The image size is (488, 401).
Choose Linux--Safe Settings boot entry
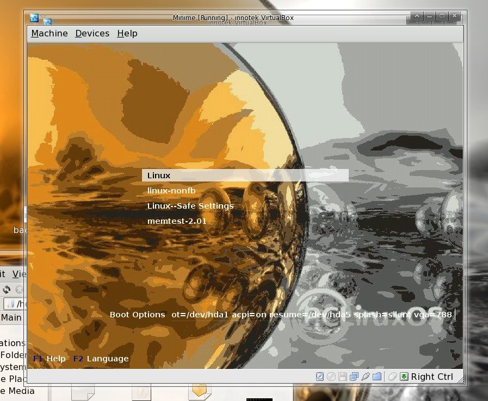(190, 206)
